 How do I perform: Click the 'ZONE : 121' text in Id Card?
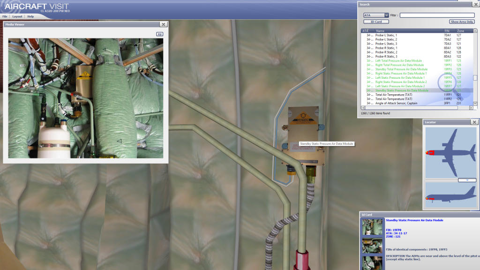click(x=393, y=237)
